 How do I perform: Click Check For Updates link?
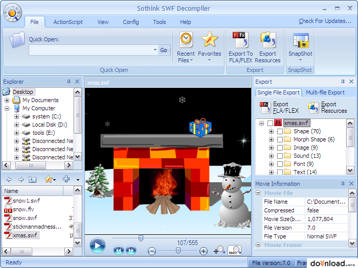coord(325,21)
